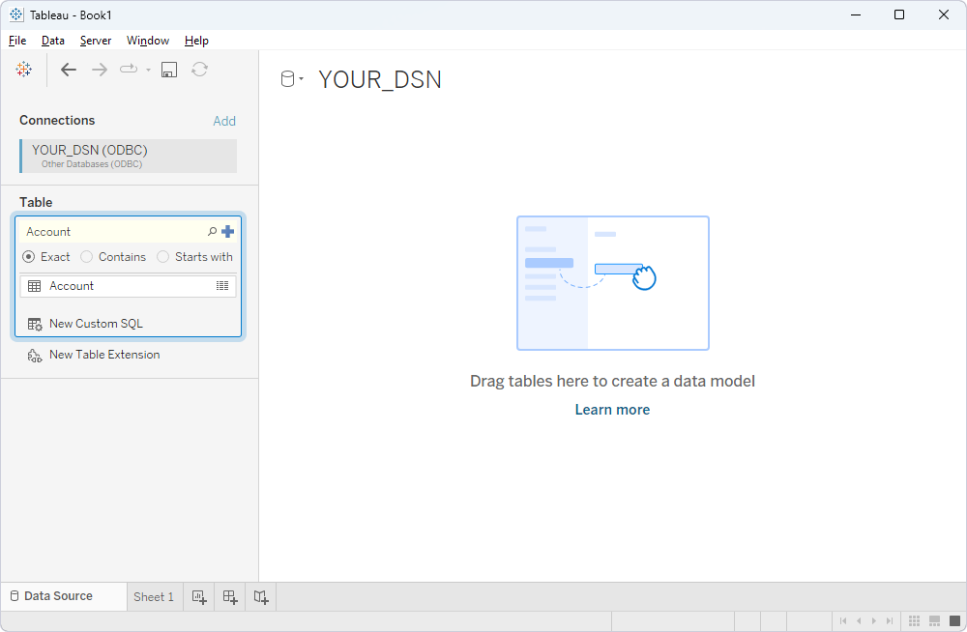Screen dimensions: 967x632
Task: Click the Undo arrow in the toolbar
Action: click(x=68, y=69)
